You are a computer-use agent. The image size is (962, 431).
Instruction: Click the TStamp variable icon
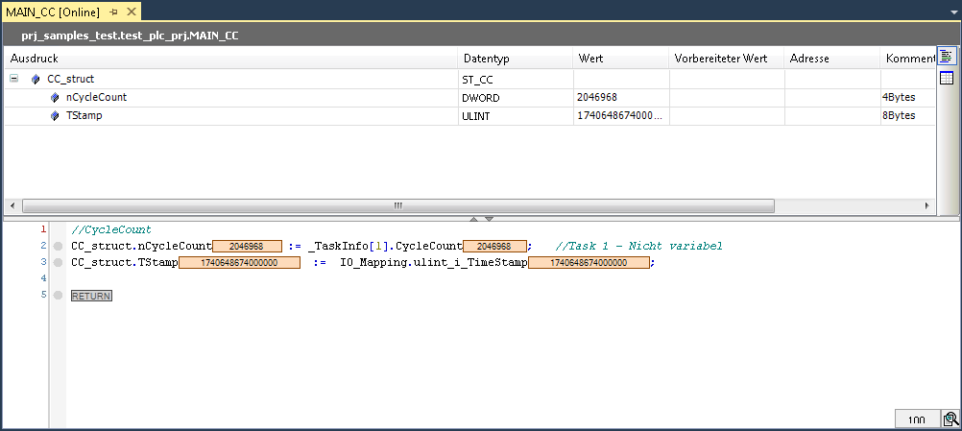(55, 116)
